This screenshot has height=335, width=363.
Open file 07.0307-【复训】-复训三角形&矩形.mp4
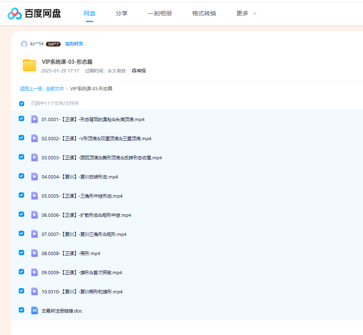(x=84, y=234)
